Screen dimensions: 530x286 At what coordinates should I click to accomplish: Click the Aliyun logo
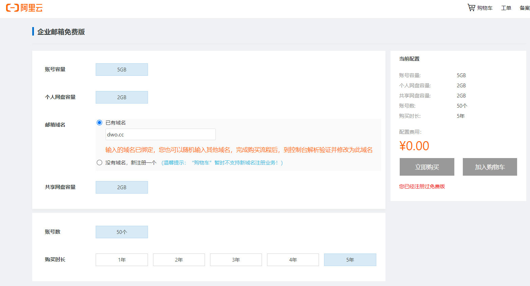[x=24, y=8]
